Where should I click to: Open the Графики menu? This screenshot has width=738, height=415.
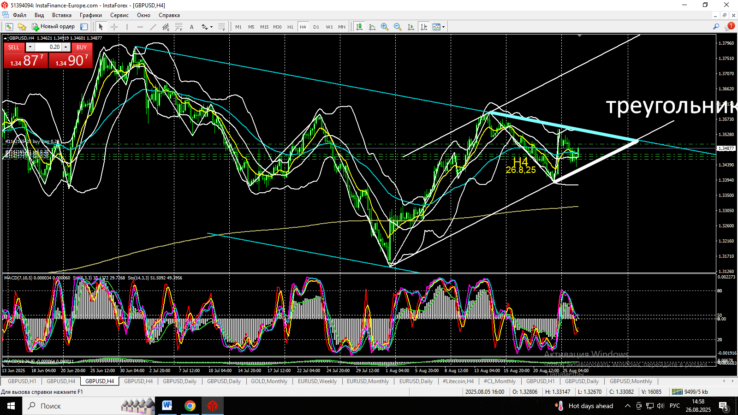[91, 15]
